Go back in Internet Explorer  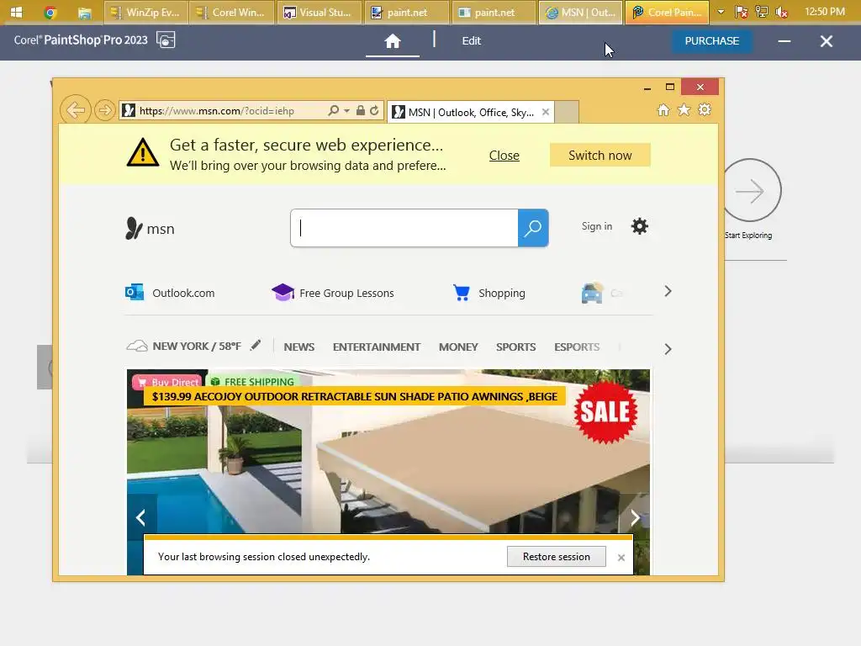coord(75,110)
